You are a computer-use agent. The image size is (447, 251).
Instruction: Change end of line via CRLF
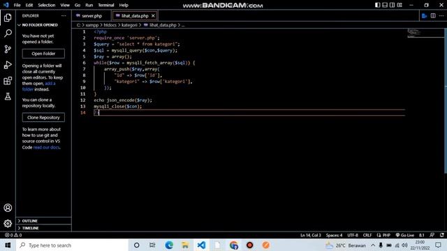pos(367,235)
